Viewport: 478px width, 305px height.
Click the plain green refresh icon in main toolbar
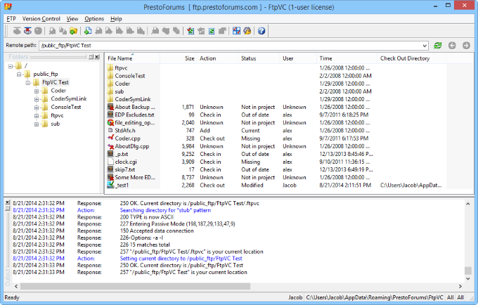coord(212,31)
